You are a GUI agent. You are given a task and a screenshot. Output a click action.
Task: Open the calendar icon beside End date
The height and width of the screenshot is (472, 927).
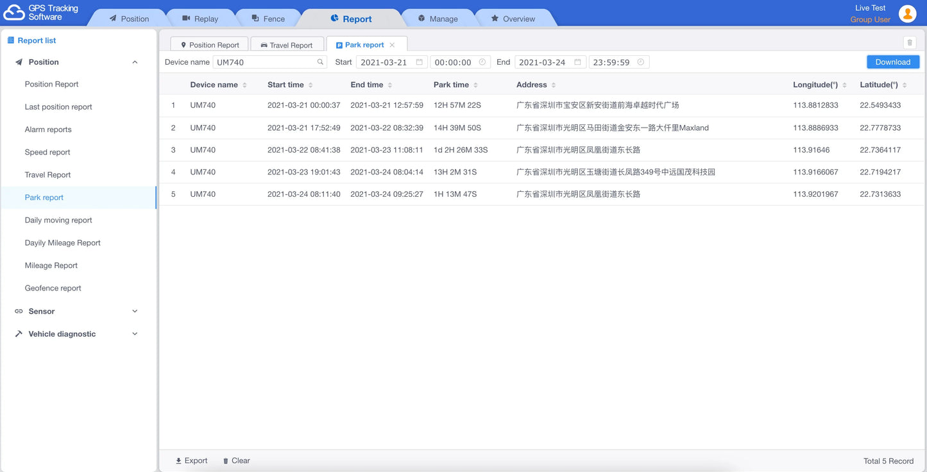coord(578,62)
